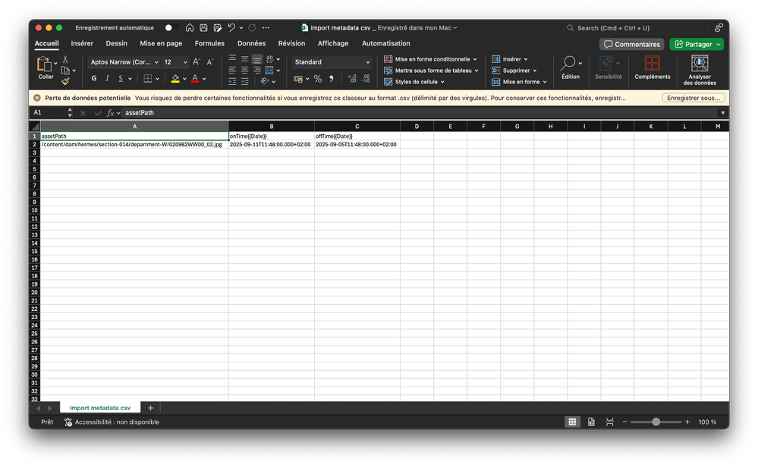Switch to page layout view icon
This screenshot has height=467, width=758.
pos(591,422)
